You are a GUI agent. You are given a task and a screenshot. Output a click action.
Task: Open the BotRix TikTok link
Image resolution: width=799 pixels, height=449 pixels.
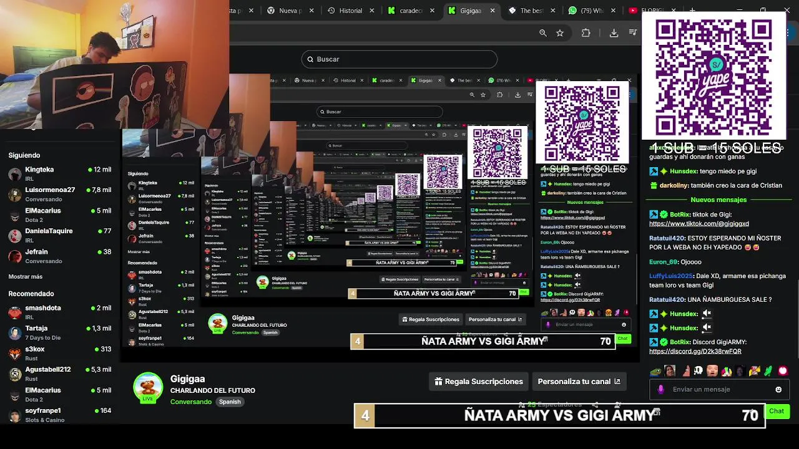[699, 223]
